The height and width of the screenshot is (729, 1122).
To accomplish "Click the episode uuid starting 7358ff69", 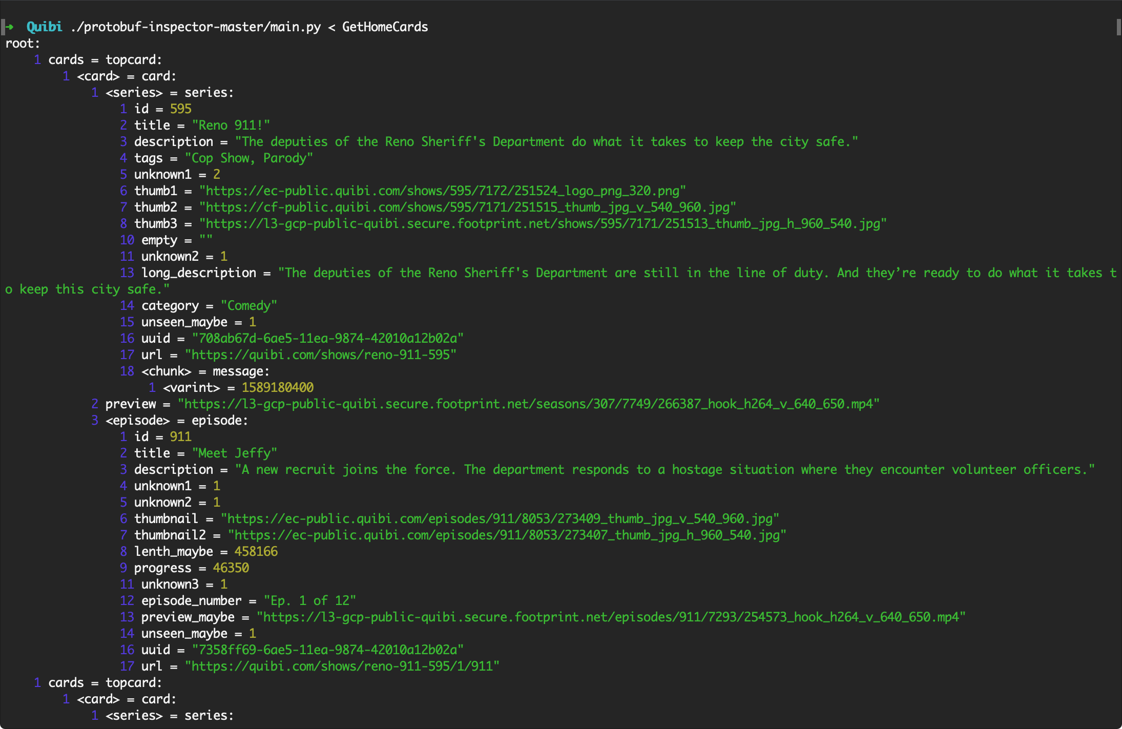I will tap(328, 650).
